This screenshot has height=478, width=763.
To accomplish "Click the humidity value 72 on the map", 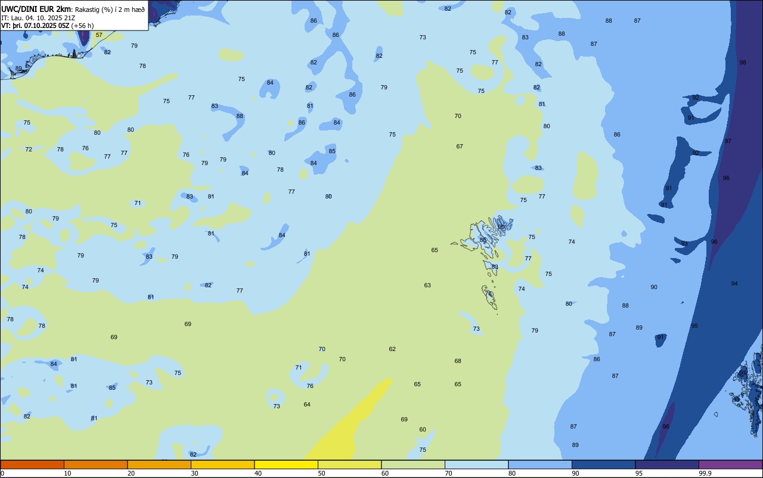I will 29,150.
